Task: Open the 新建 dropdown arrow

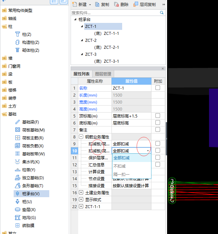Action: [x=90, y=5]
